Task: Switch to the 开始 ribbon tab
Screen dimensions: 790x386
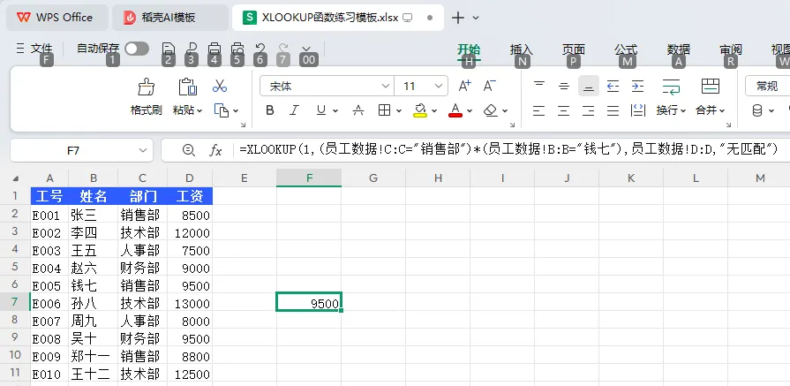Action: [x=469, y=49]
